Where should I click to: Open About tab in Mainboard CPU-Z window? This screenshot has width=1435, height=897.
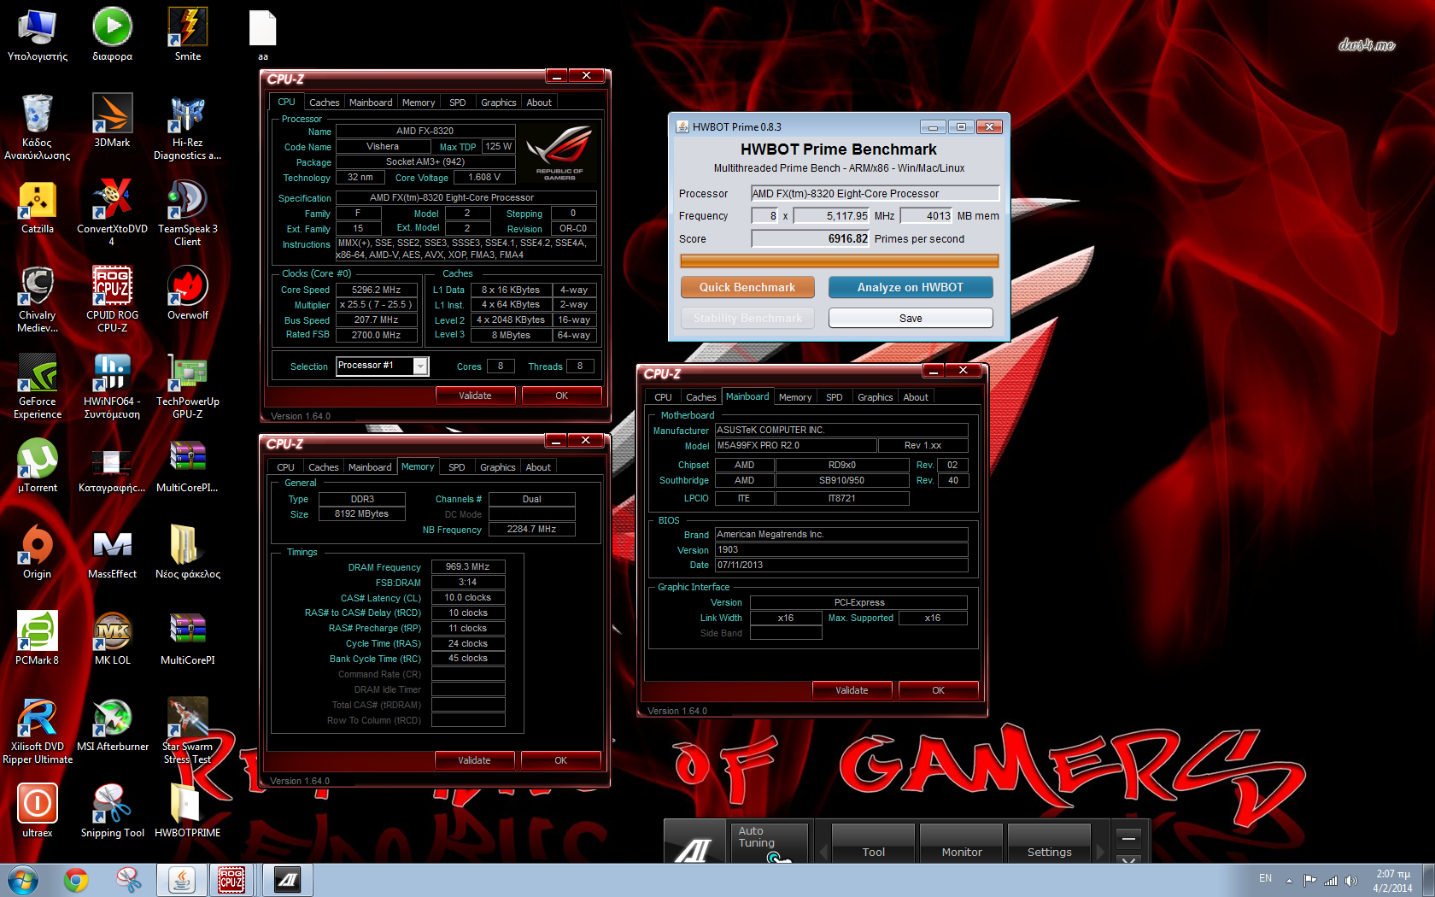coord(916,397)
